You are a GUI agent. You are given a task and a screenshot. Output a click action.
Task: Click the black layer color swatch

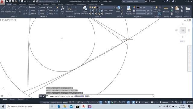97,7
